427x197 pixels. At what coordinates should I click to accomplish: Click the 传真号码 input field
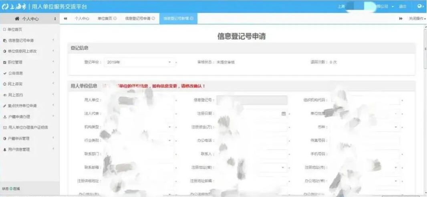pos(365,141)
